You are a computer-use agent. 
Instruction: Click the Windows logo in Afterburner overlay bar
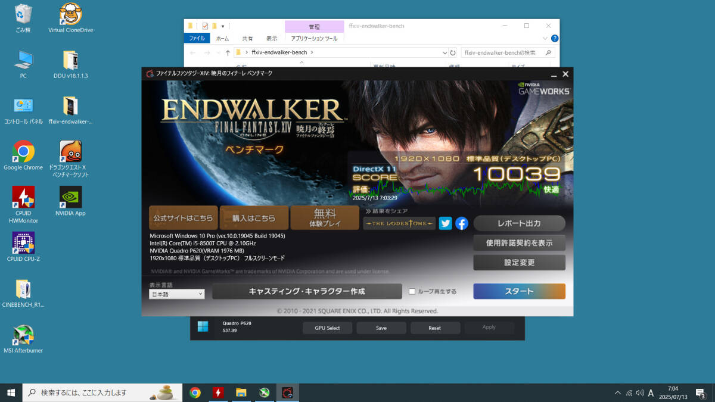(x=203, y=327)
